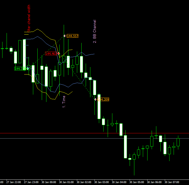Click the '27 Jan 22:00' time axis label
This screenshot has height=185, width=189.
point(14,182)
